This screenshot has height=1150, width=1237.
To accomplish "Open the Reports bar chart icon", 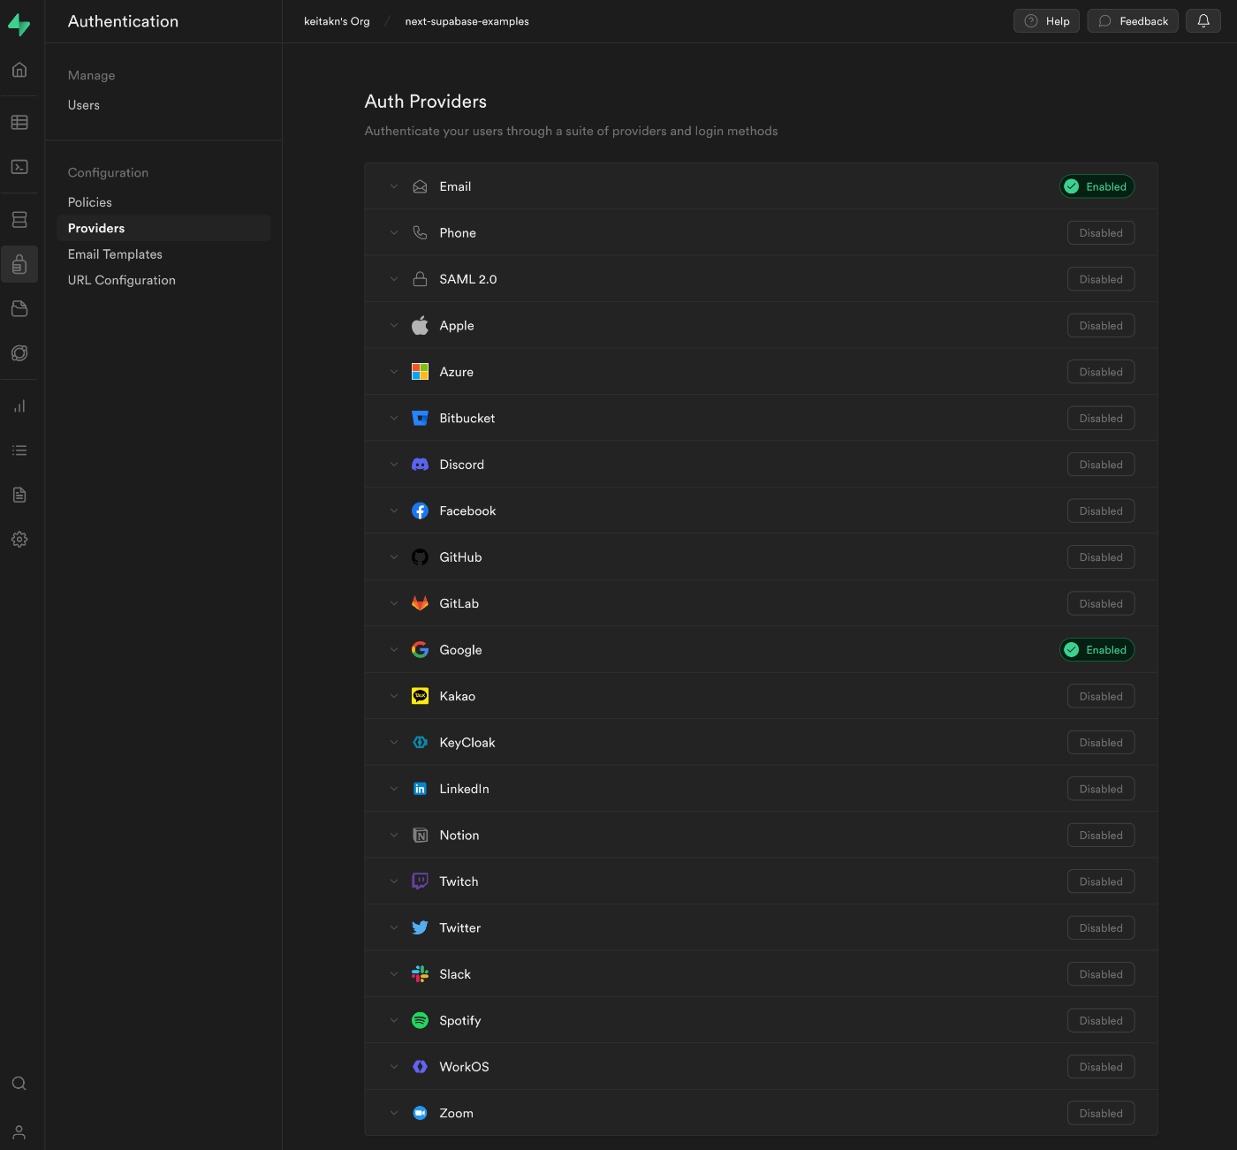I will click(x=19, y=406).
